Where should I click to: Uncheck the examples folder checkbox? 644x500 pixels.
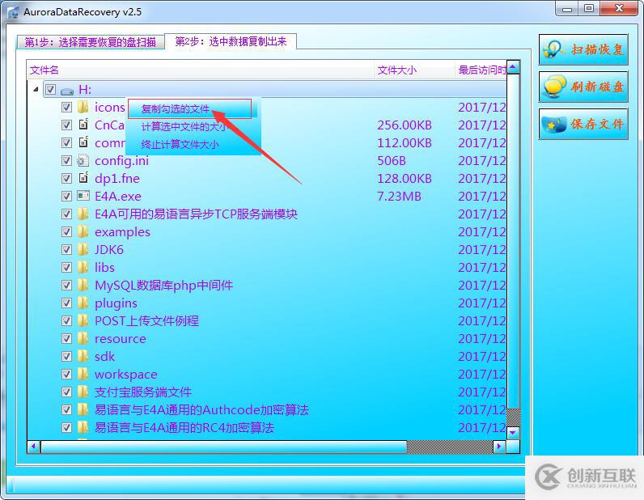pos(67,231)
